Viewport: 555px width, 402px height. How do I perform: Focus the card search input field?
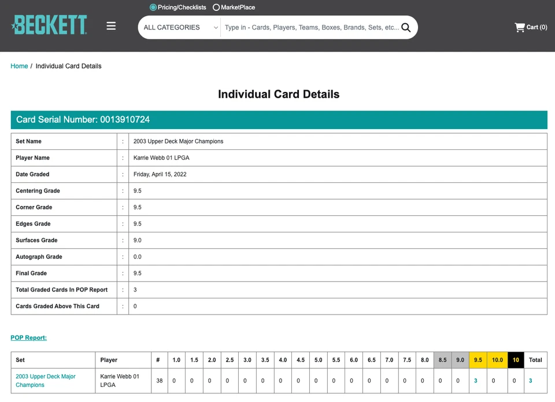[312, 27]
